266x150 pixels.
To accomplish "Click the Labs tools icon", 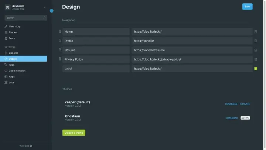I will [x=6, y=83].
